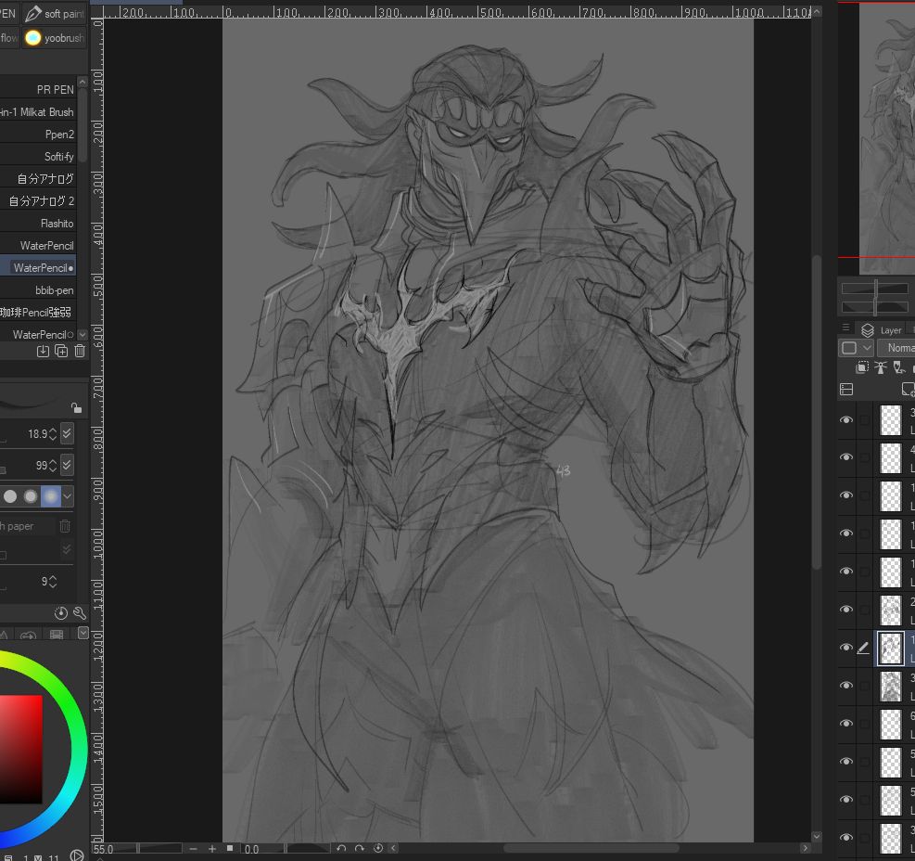Click the canvas zoom slider at 55.0
Screen dimensions: 915x861
137,848
